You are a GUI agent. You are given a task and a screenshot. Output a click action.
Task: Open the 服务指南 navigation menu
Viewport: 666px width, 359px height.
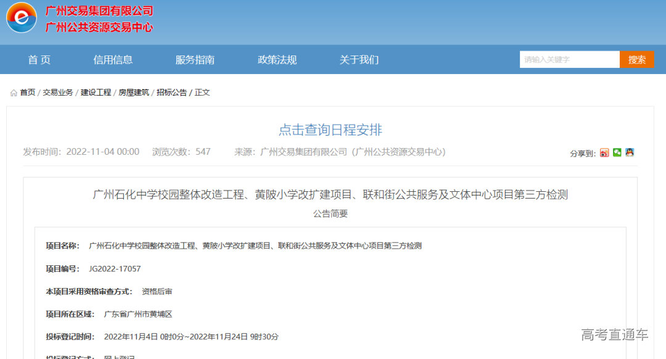pyautogui.click(x=194, y=59)
